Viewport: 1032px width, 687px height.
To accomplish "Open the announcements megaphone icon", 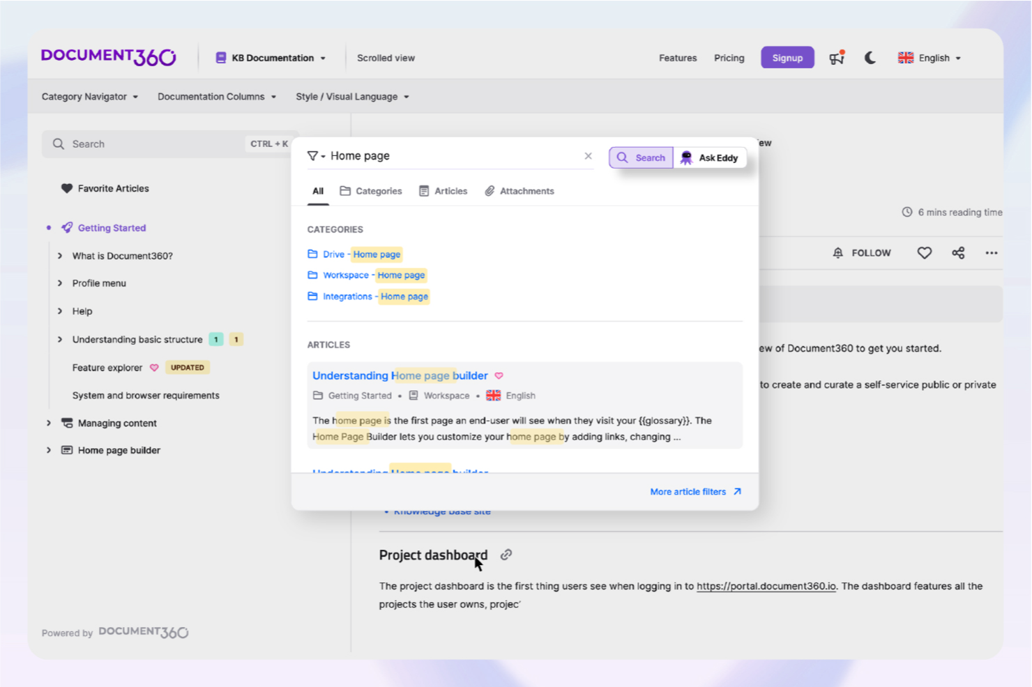I will (836, 58).
